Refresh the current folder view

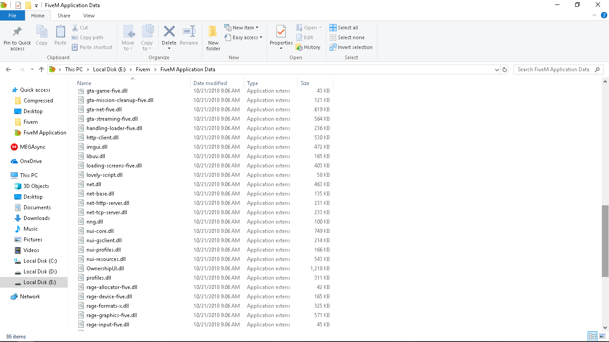(x=505, y=69)
